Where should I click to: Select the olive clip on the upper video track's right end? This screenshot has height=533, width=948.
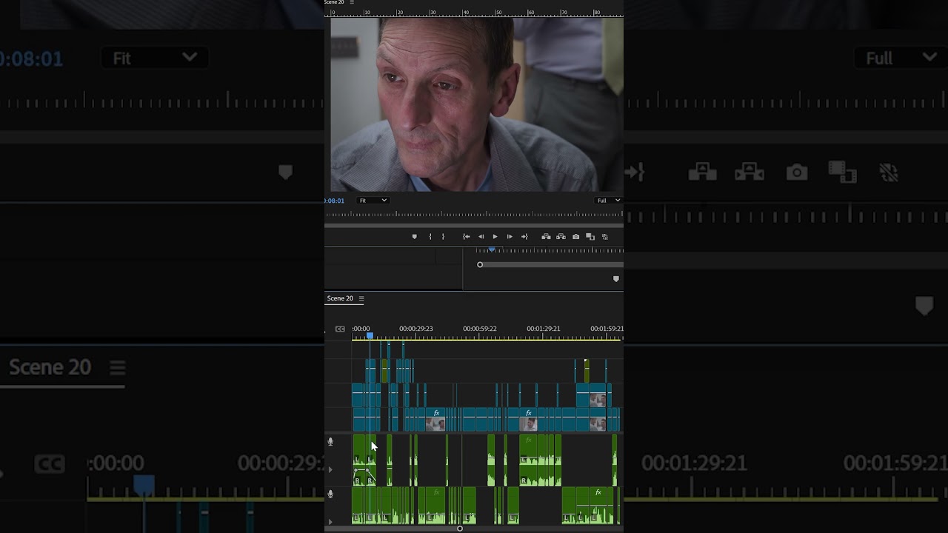click(x=587, y=371)
